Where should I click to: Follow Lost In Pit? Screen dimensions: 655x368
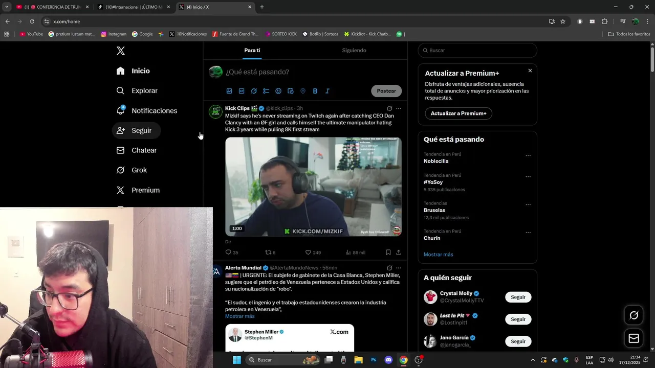click(x=518, y=319)
